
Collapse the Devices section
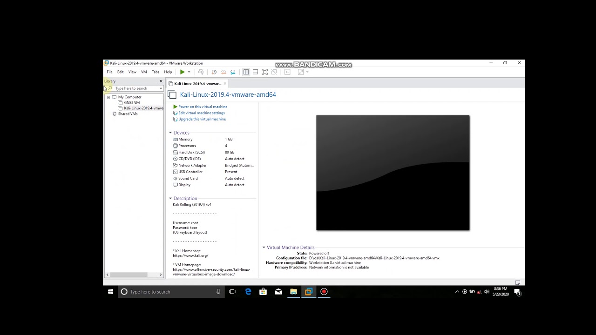(x=170, y=133)
